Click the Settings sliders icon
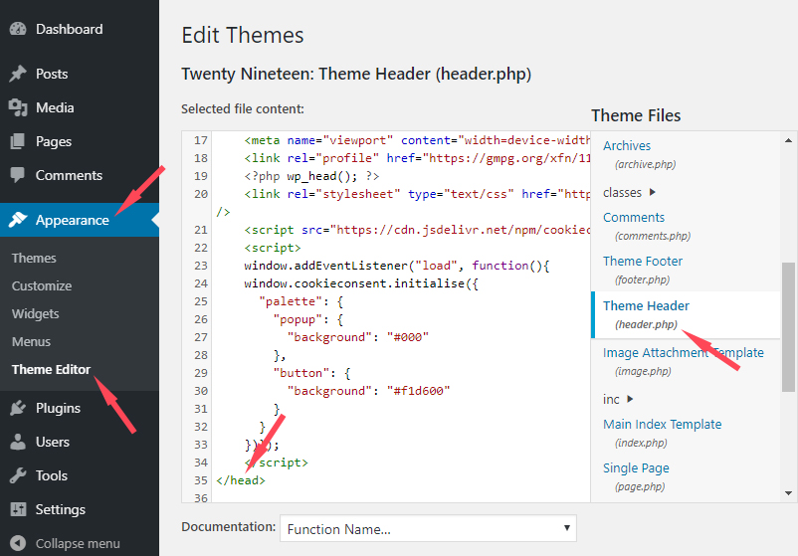798x556 pixels. [18, 509]
